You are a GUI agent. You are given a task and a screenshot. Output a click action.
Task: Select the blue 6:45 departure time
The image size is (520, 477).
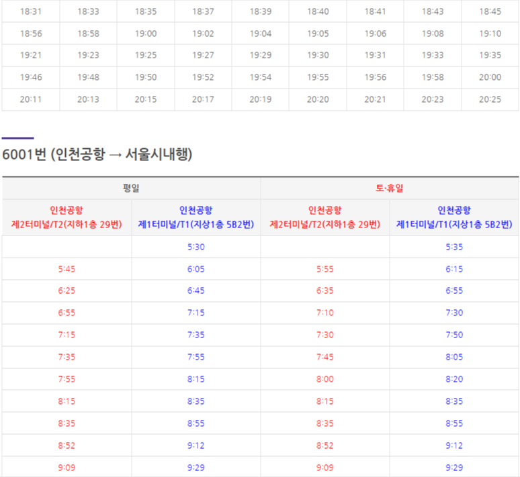tap(196, 290)
